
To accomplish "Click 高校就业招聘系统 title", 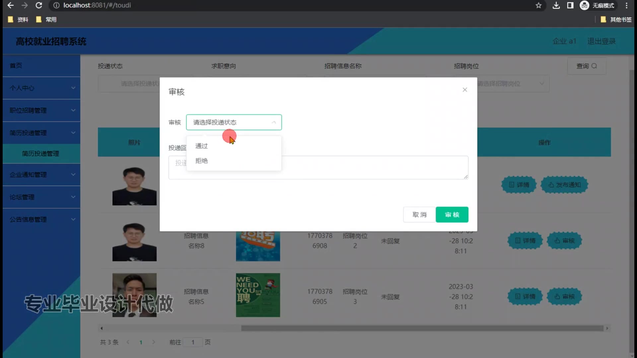I will (x=51, y=41).
